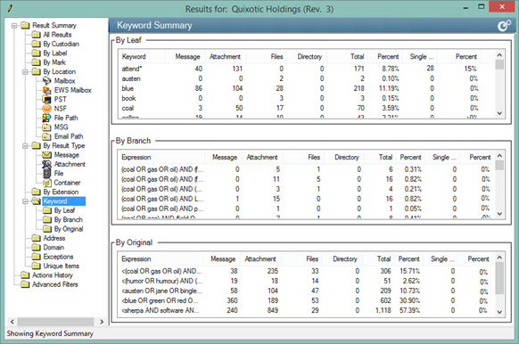Click the pencil app icon in title bar
This screenshot has height=344, width=519.
pos(11,8)
